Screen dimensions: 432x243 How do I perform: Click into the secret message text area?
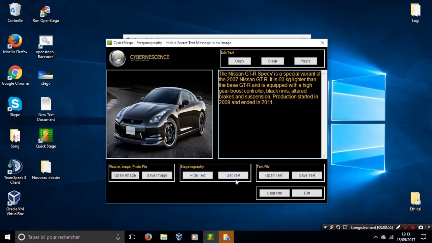tap(270, 114)
